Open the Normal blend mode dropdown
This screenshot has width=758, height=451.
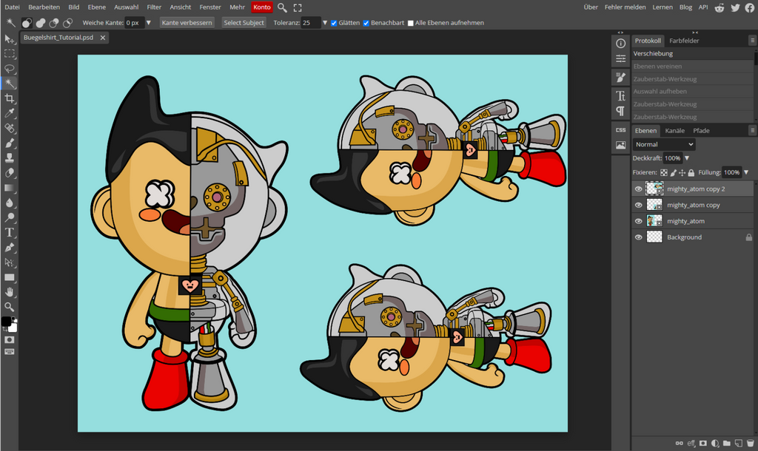tap(664, 144)
